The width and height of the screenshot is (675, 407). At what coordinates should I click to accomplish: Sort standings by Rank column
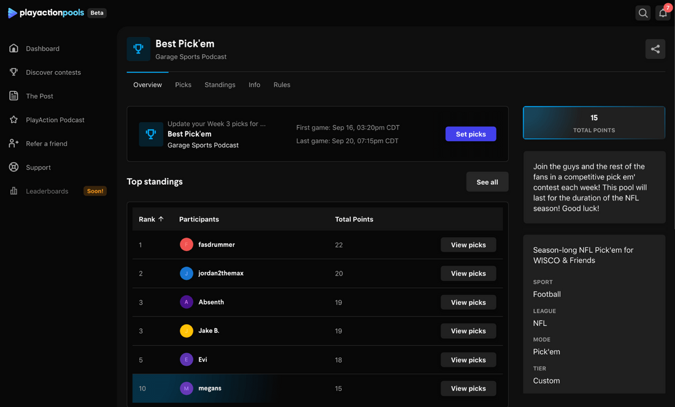pyautogui.click(x=151, y=219)
